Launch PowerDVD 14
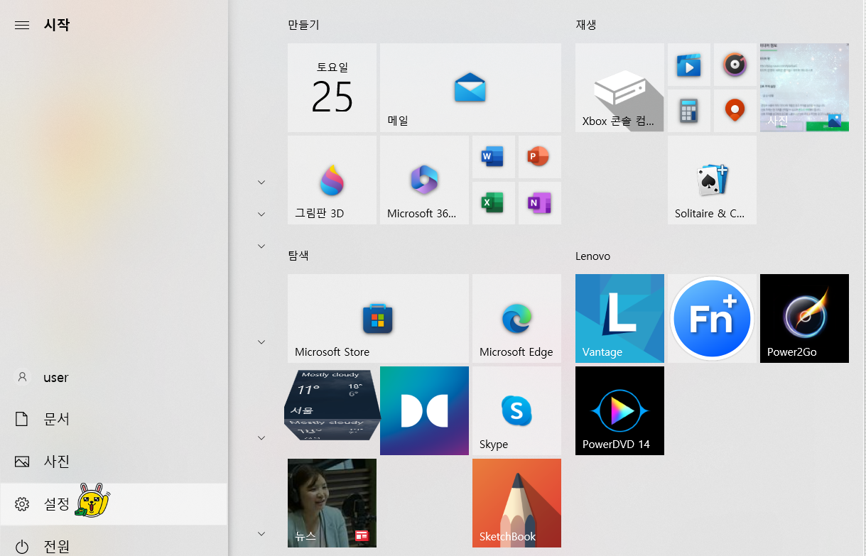This screenshot has width=866, height=556. click(619, 410)
